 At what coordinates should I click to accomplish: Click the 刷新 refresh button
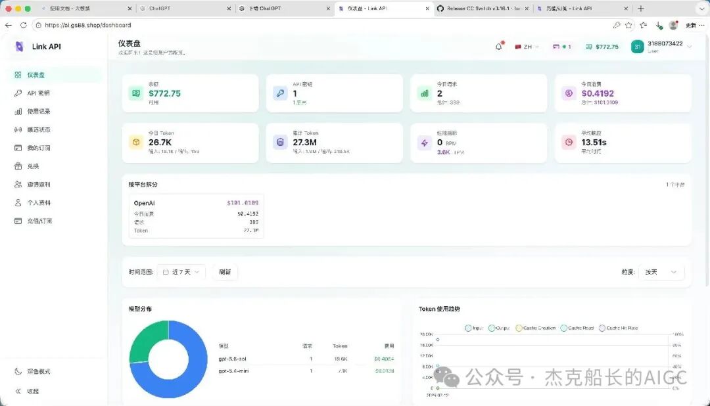coord(225,272)
